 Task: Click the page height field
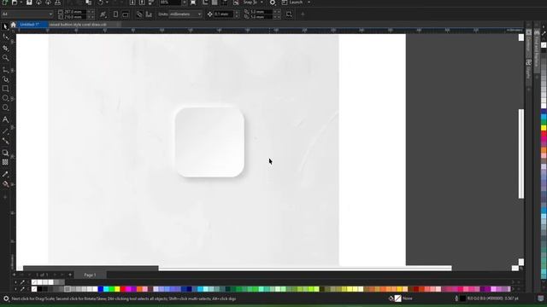[75, 17]
